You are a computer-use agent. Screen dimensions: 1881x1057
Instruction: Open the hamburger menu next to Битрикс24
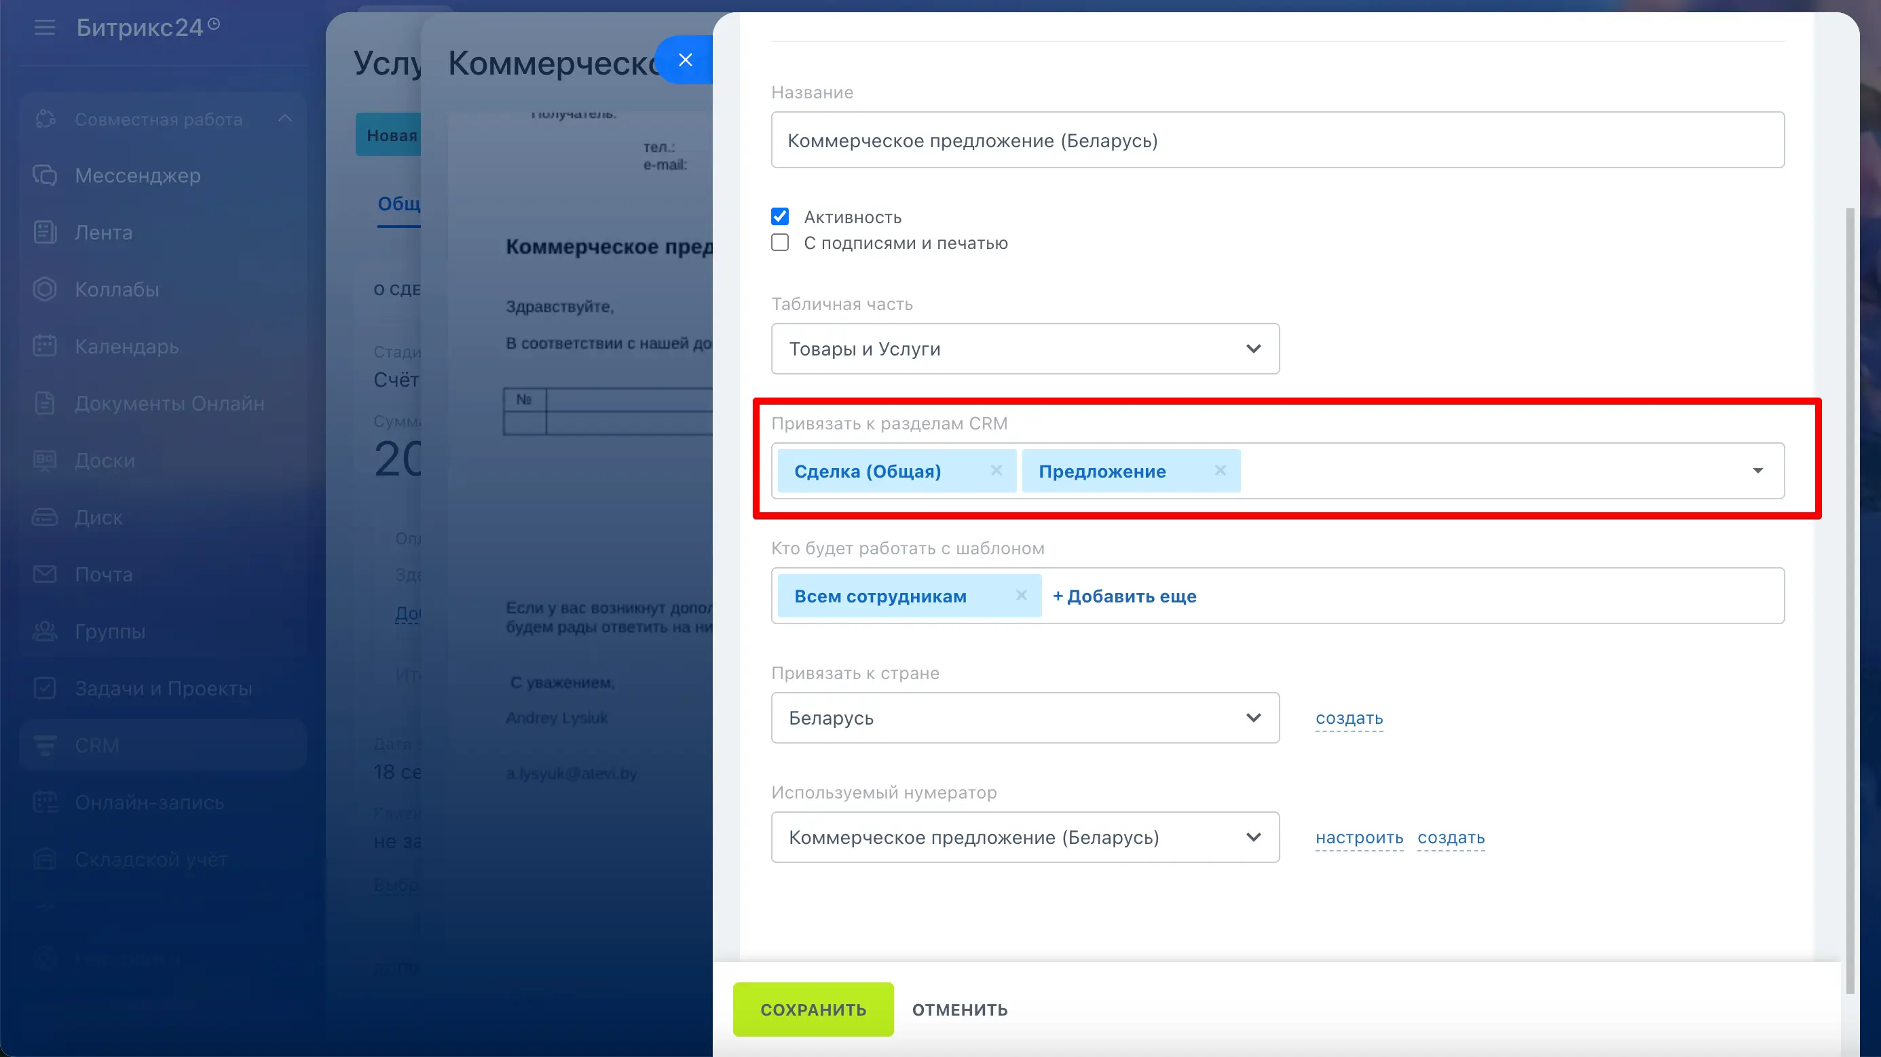pos(45,28)
